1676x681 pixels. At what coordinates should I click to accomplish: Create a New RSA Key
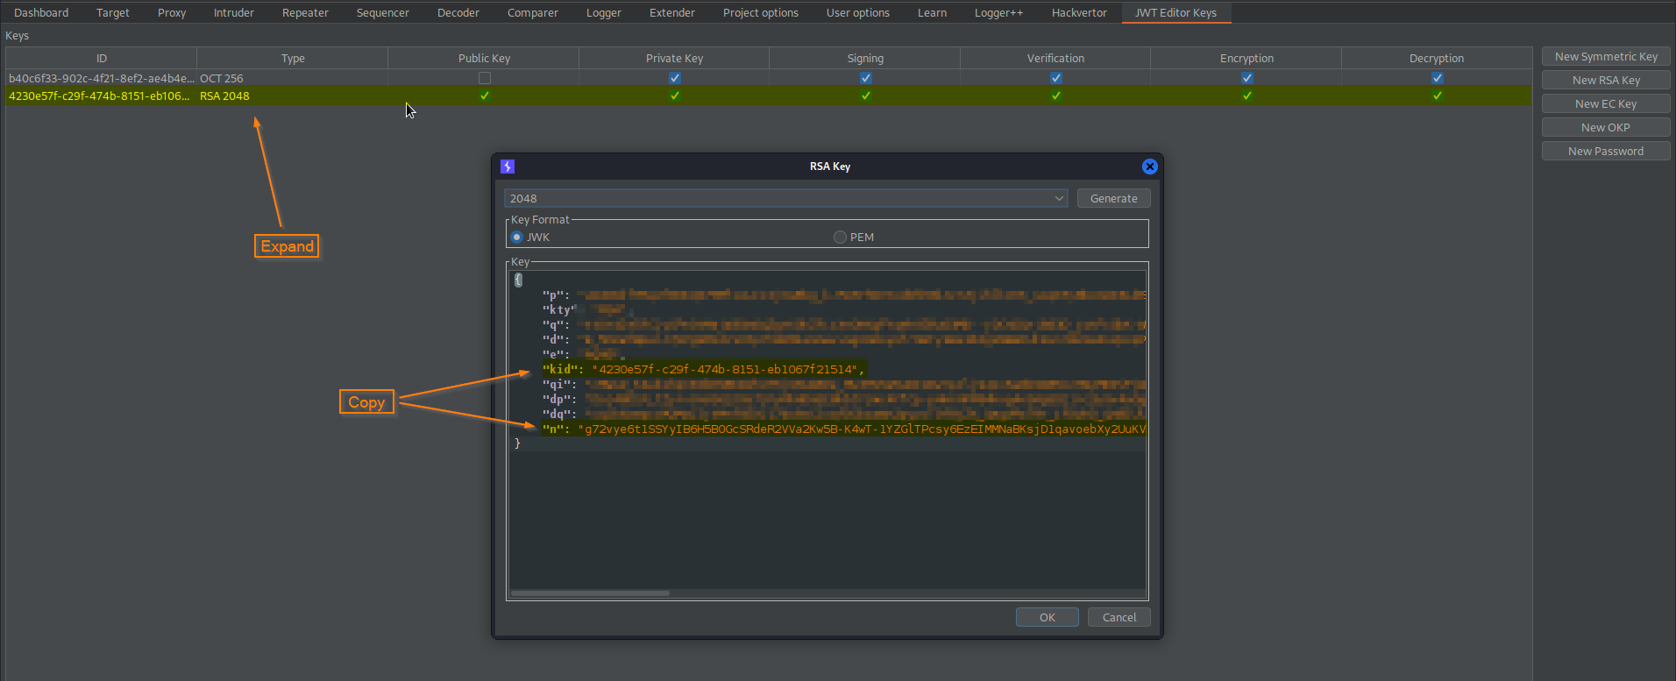click(x=1606, y=81)
